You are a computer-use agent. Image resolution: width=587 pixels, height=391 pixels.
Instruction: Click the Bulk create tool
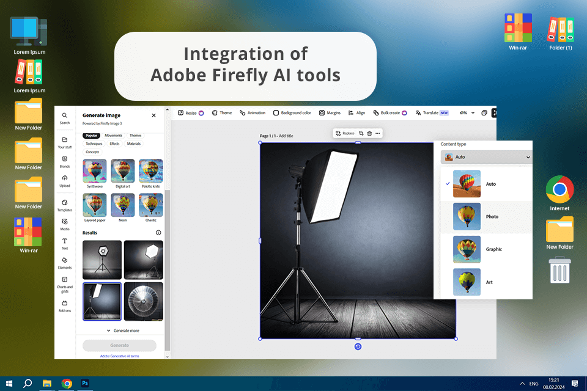tap(389, 112)
